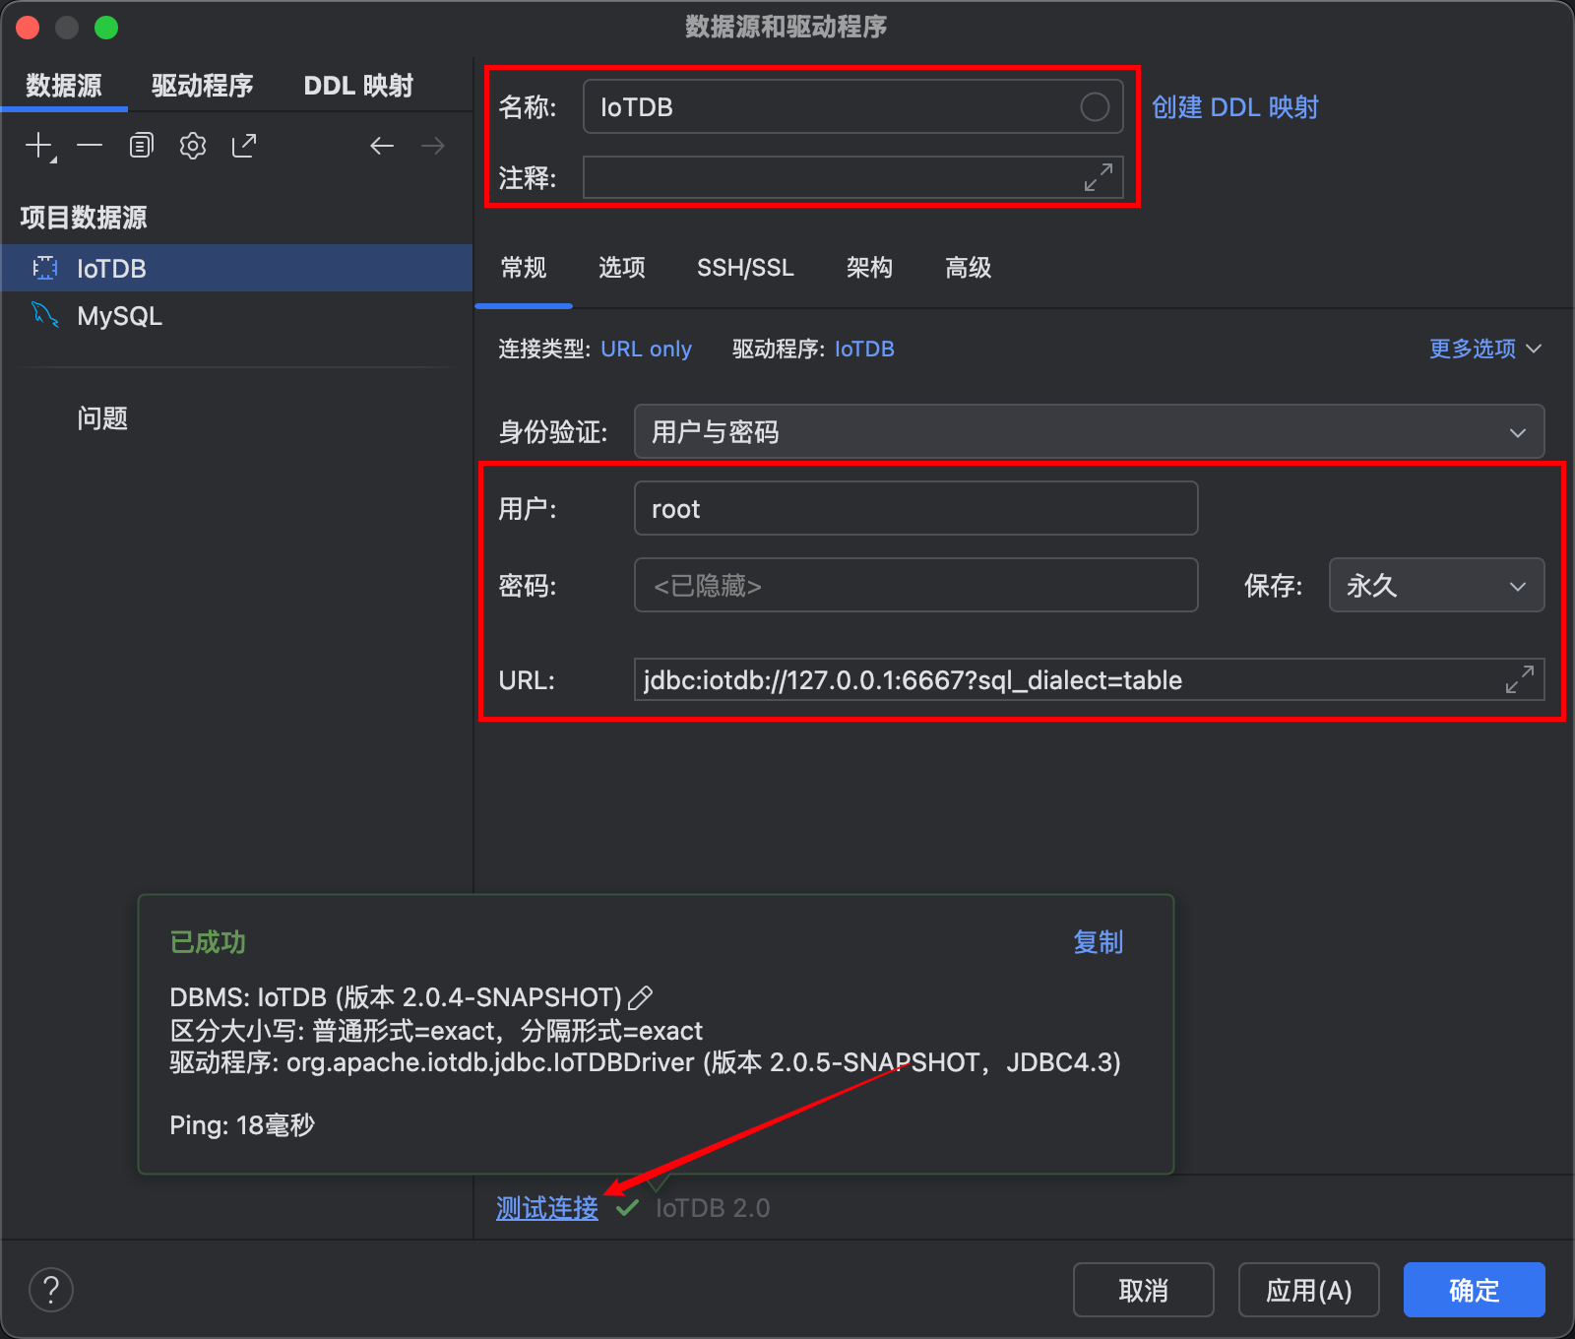Click the 应用(A) button
The image size is (1575, 1339).
click(x=1309, y=1290)
